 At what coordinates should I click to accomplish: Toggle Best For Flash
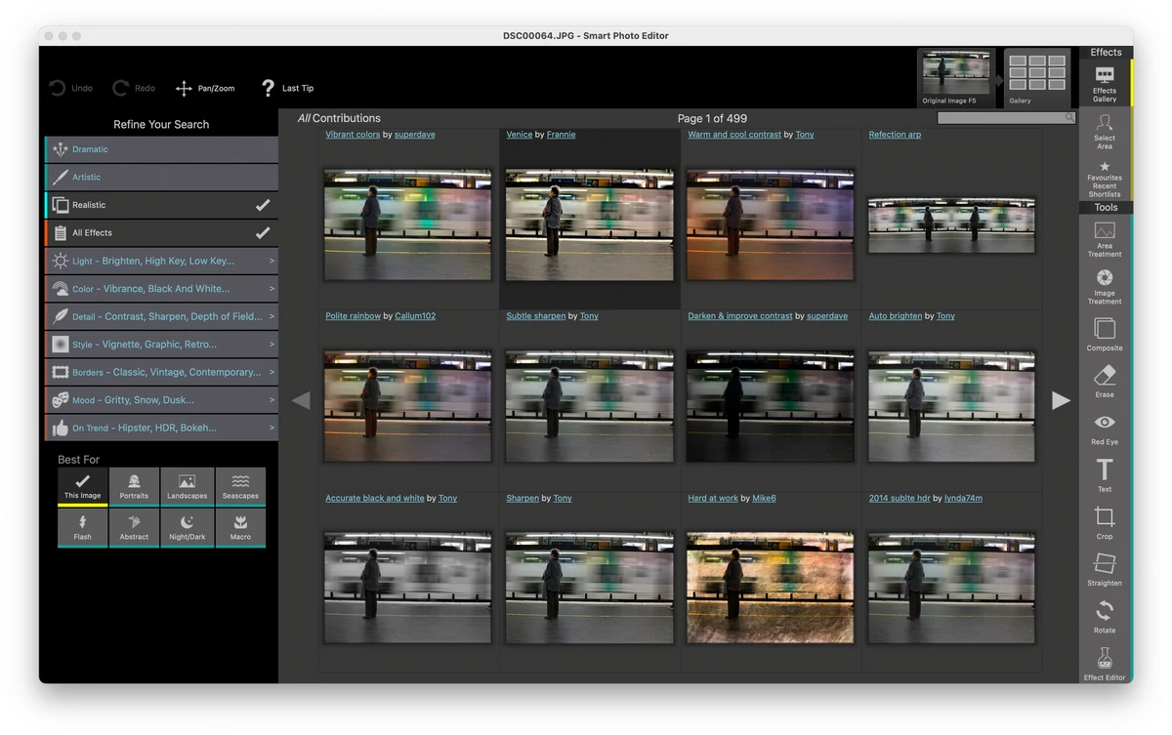point(83,528)
